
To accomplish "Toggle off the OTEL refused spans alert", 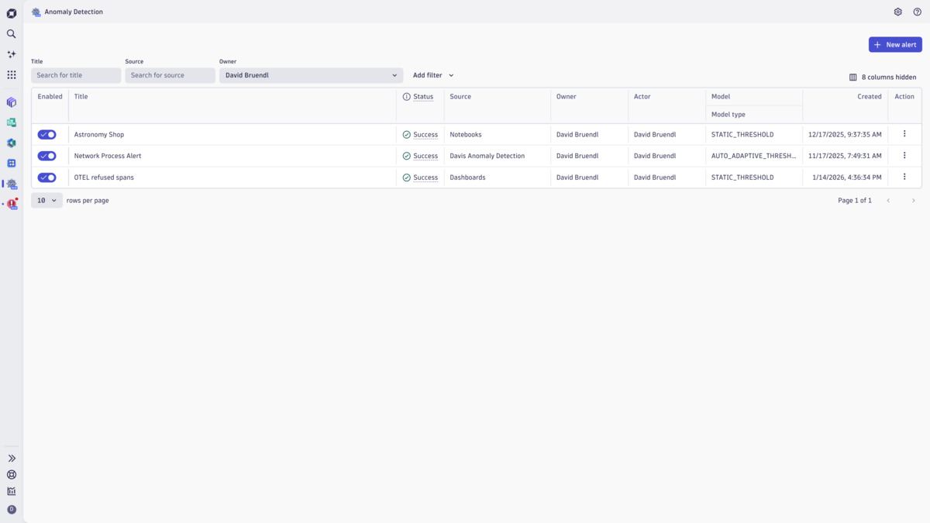I will point(46,177).
